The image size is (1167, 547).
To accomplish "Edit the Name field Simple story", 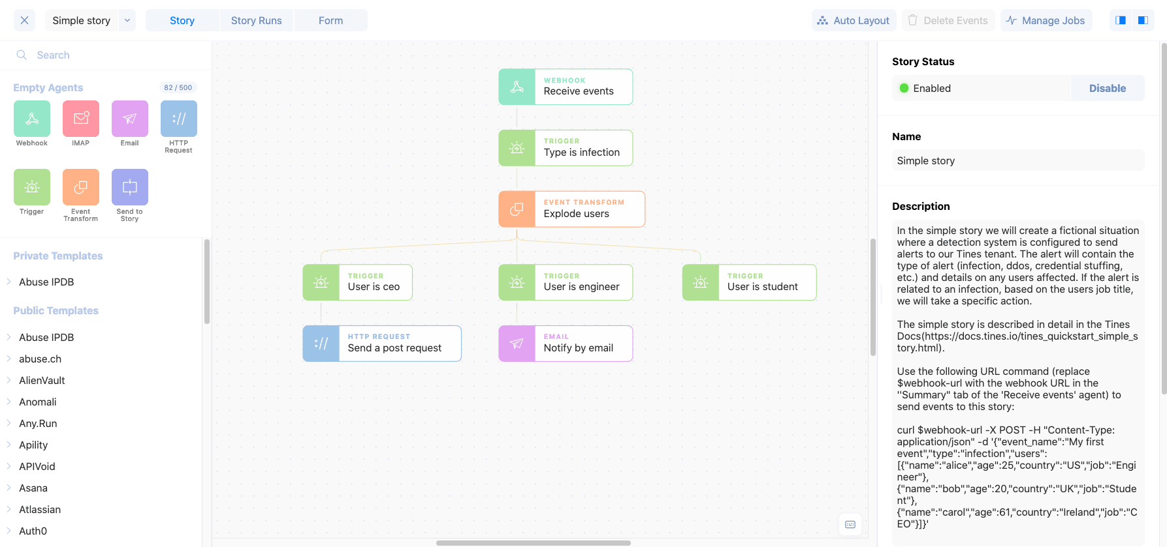I will [1018, 160].
